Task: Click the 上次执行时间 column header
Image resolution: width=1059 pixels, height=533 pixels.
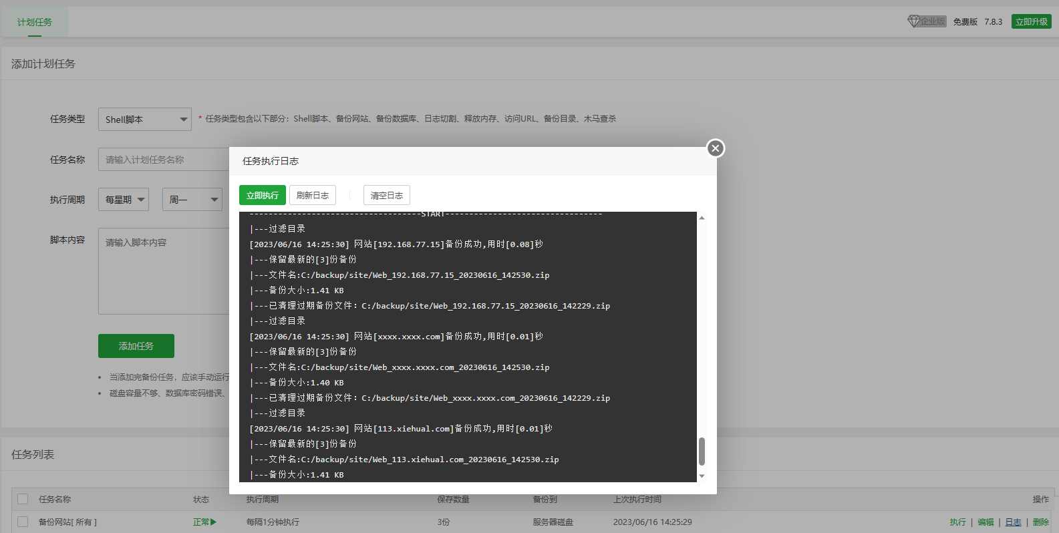Action: (637, 500)
